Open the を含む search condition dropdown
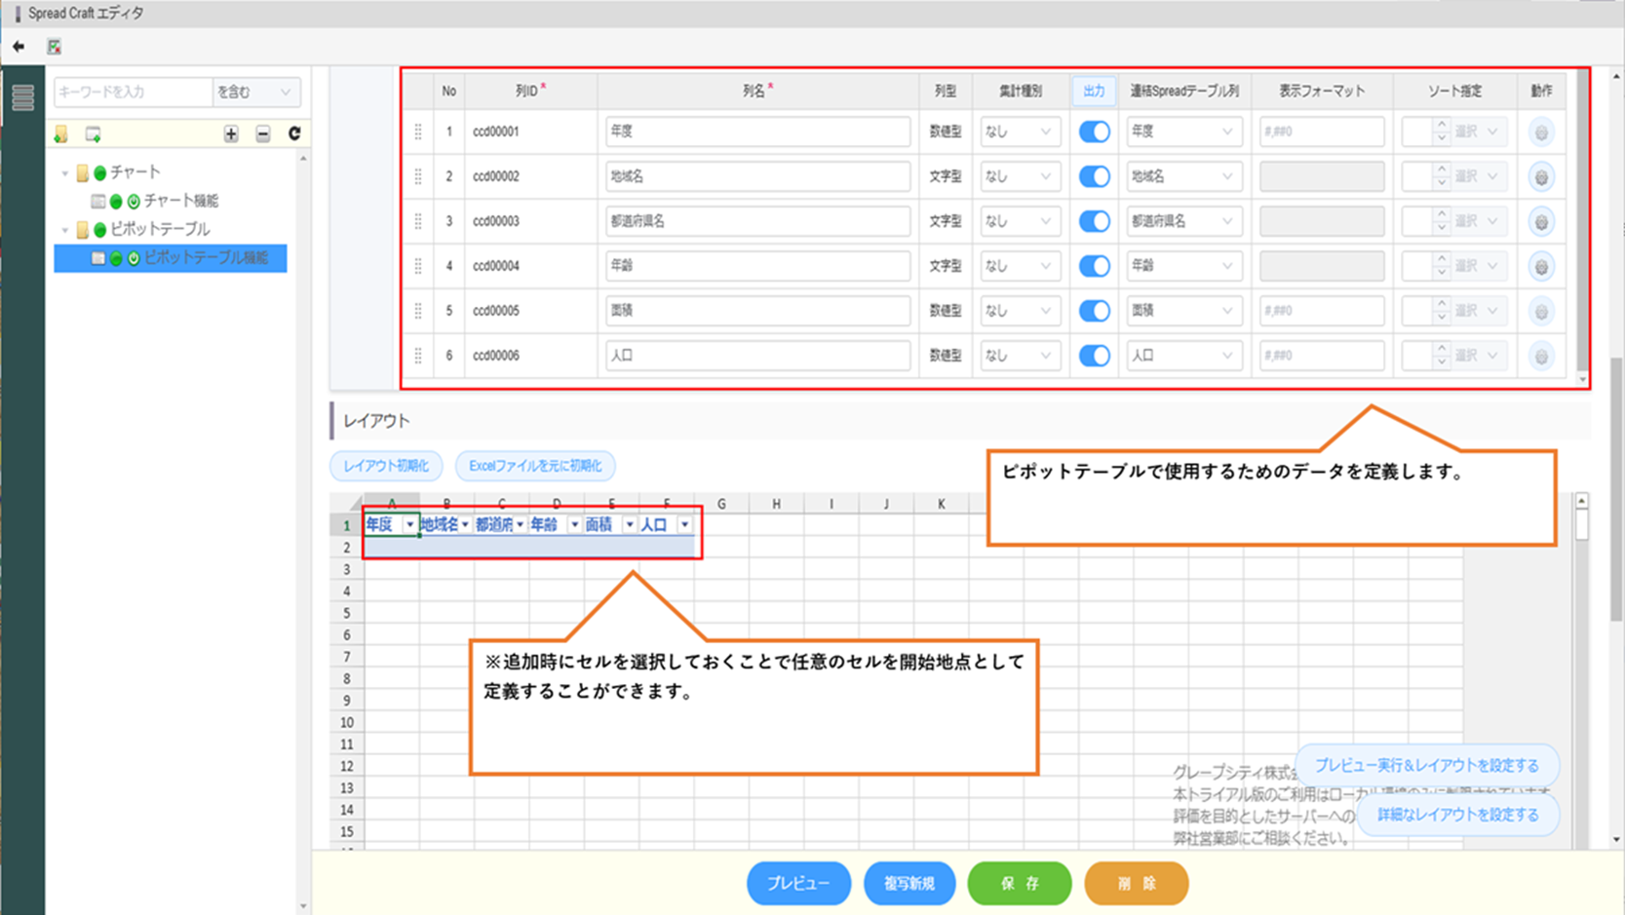The image size is (1625, 915). 255,92
